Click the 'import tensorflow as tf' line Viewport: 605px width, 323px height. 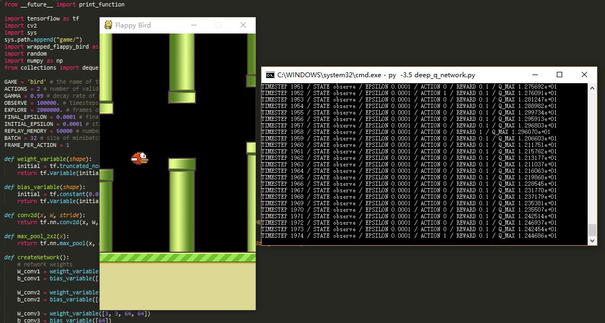click(x=42, y=18)
